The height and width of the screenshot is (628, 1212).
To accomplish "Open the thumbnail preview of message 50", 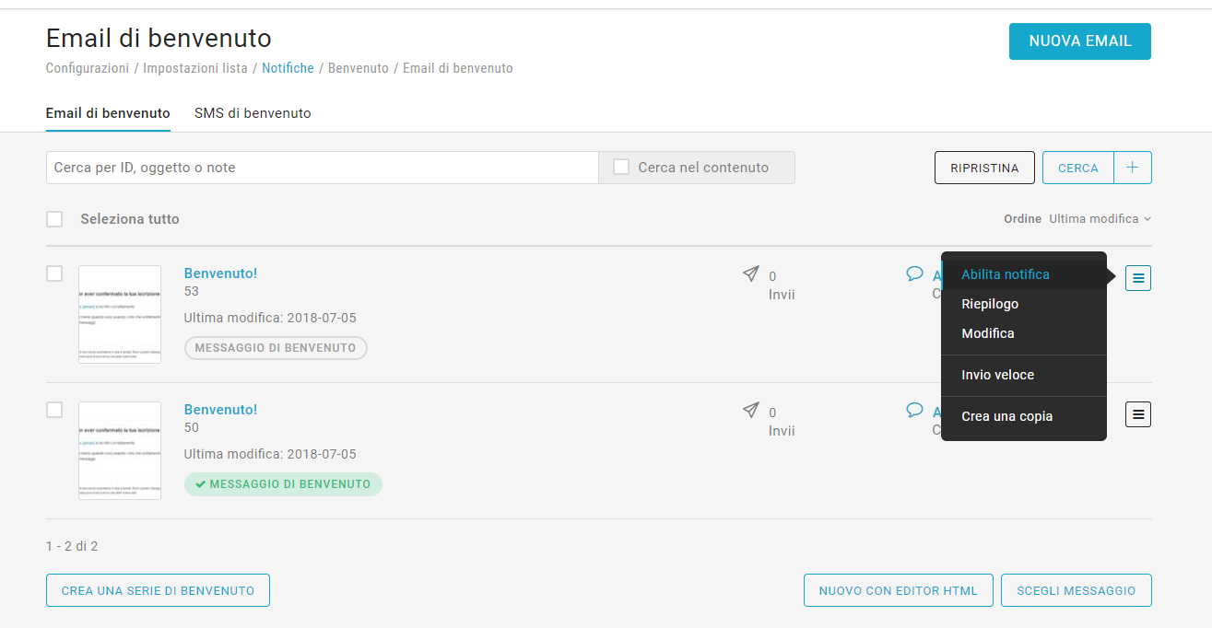I will click(120, 450).
